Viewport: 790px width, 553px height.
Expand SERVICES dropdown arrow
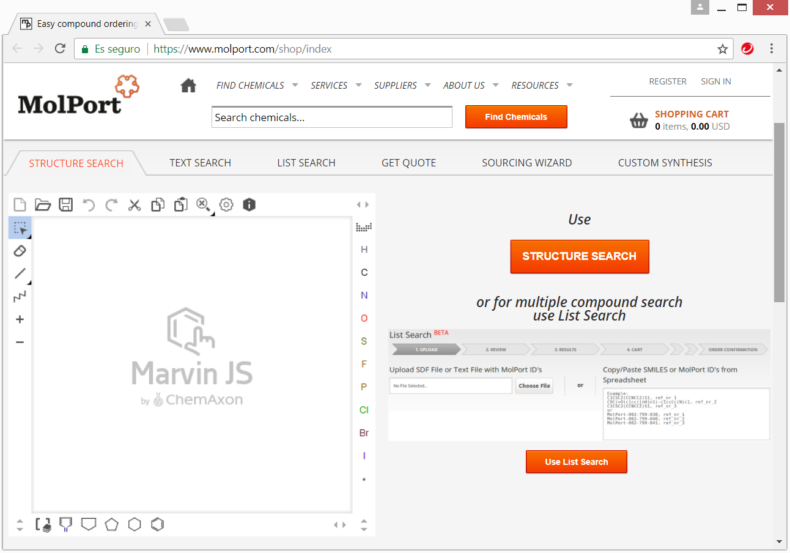(358, 85)
